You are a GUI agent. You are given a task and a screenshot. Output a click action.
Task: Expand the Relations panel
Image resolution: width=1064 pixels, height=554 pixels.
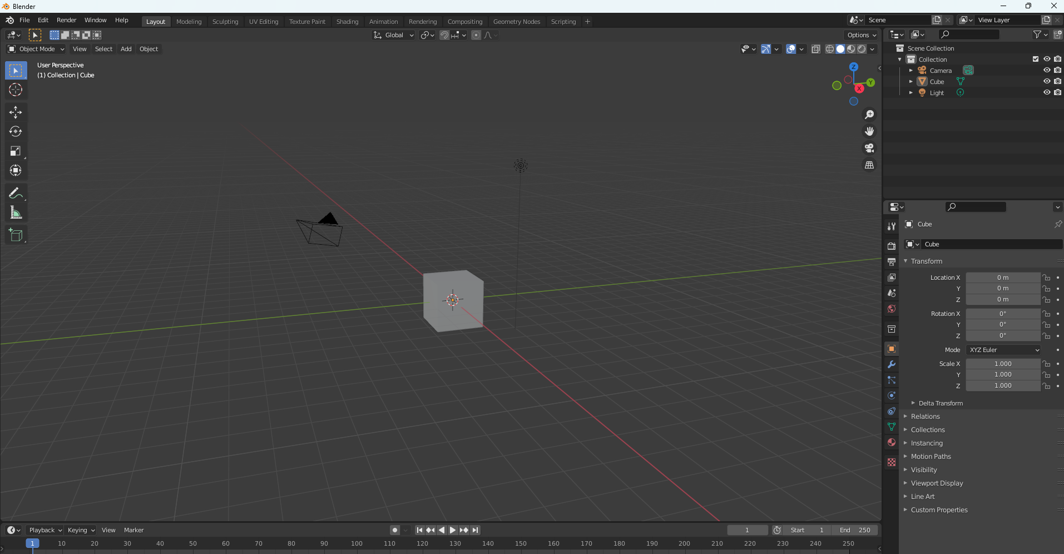pos(925,417)
